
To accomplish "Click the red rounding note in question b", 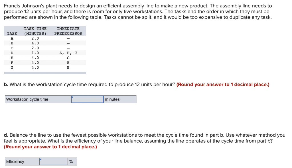I will [223, 85].
